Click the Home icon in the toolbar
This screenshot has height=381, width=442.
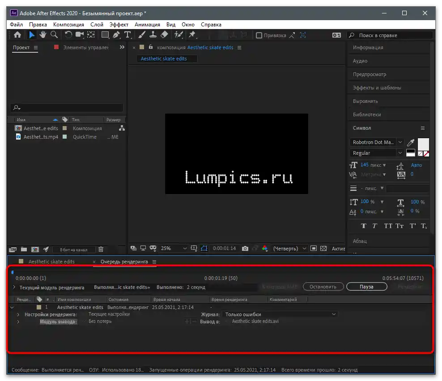click(17, 35)
